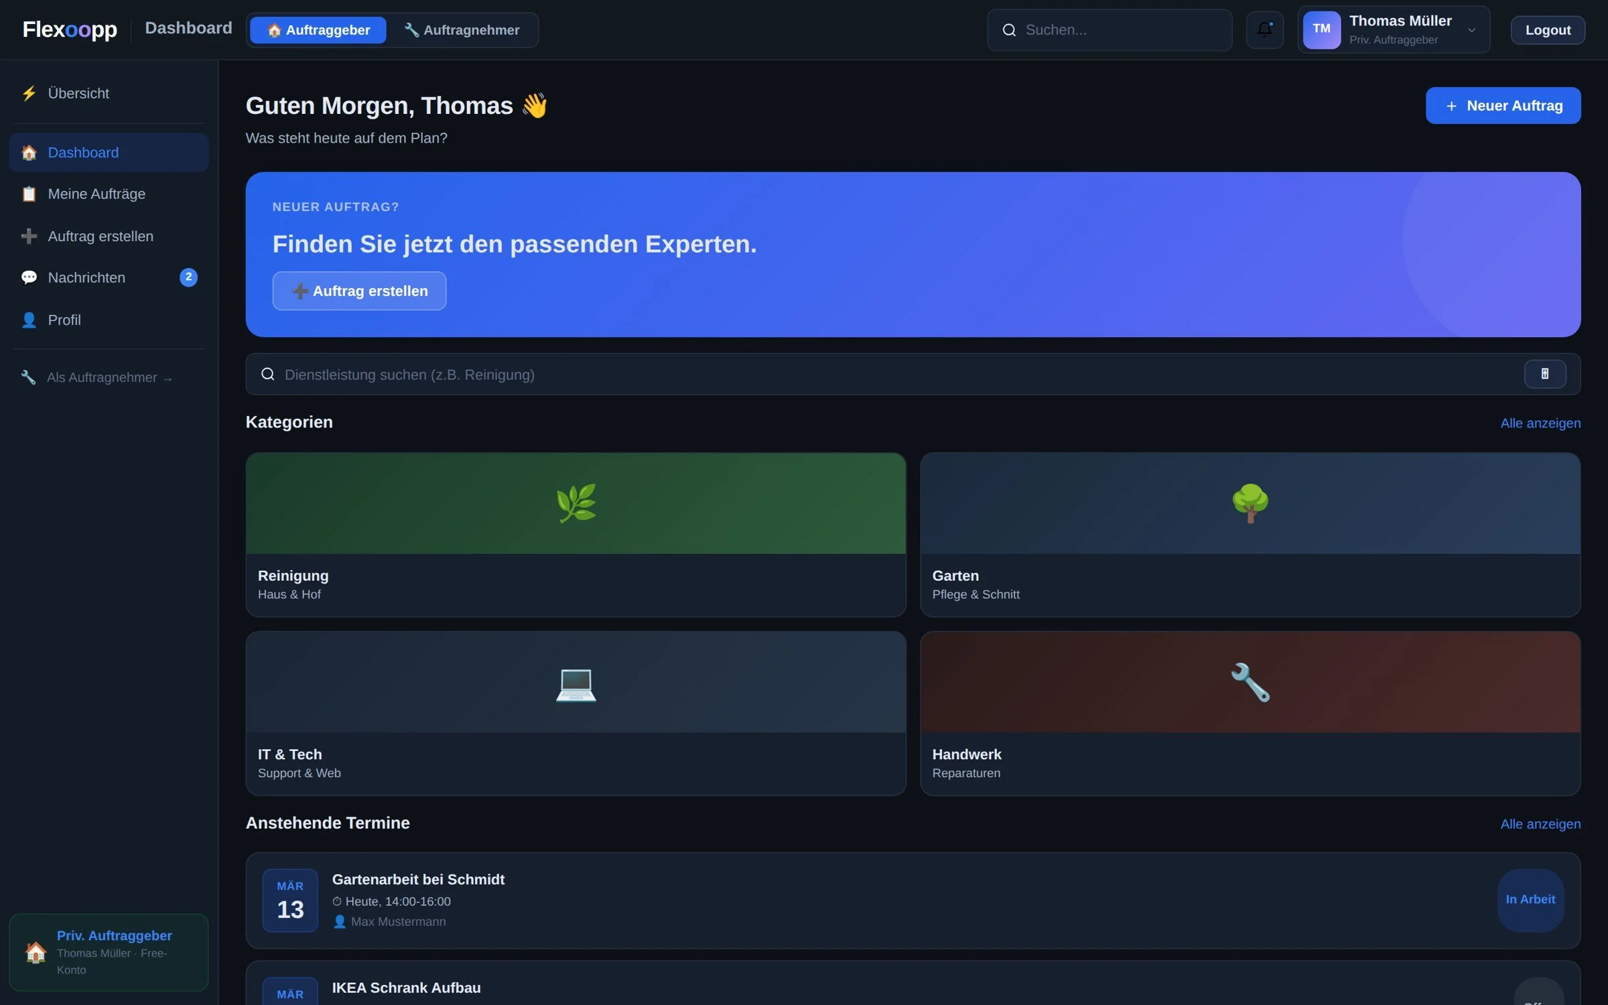Click the top Suchen search field

[1109, 29]
